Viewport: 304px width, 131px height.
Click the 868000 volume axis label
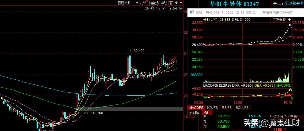point(196,75)
